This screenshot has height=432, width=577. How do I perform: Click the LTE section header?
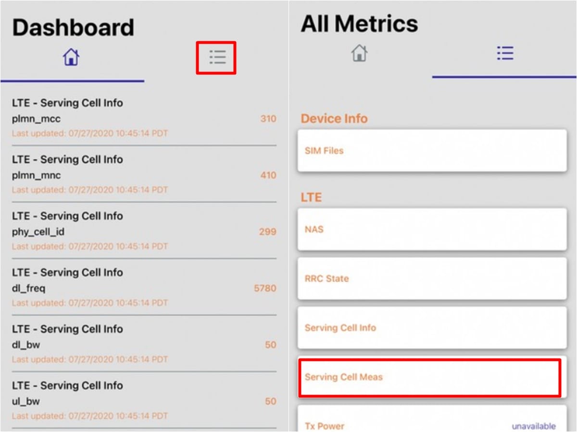pos(311,197)
